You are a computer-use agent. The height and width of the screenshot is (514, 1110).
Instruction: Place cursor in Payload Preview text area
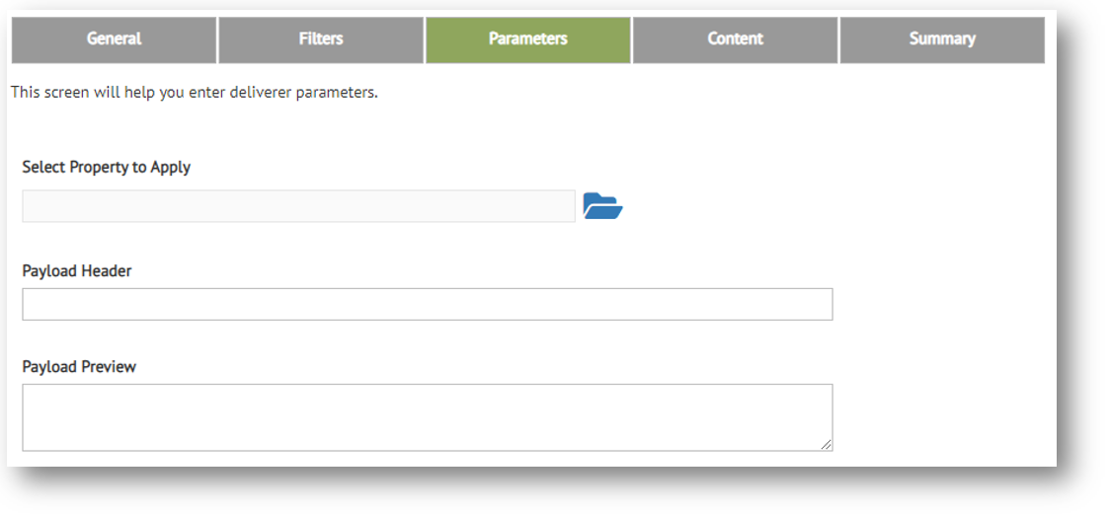point(427,417)
